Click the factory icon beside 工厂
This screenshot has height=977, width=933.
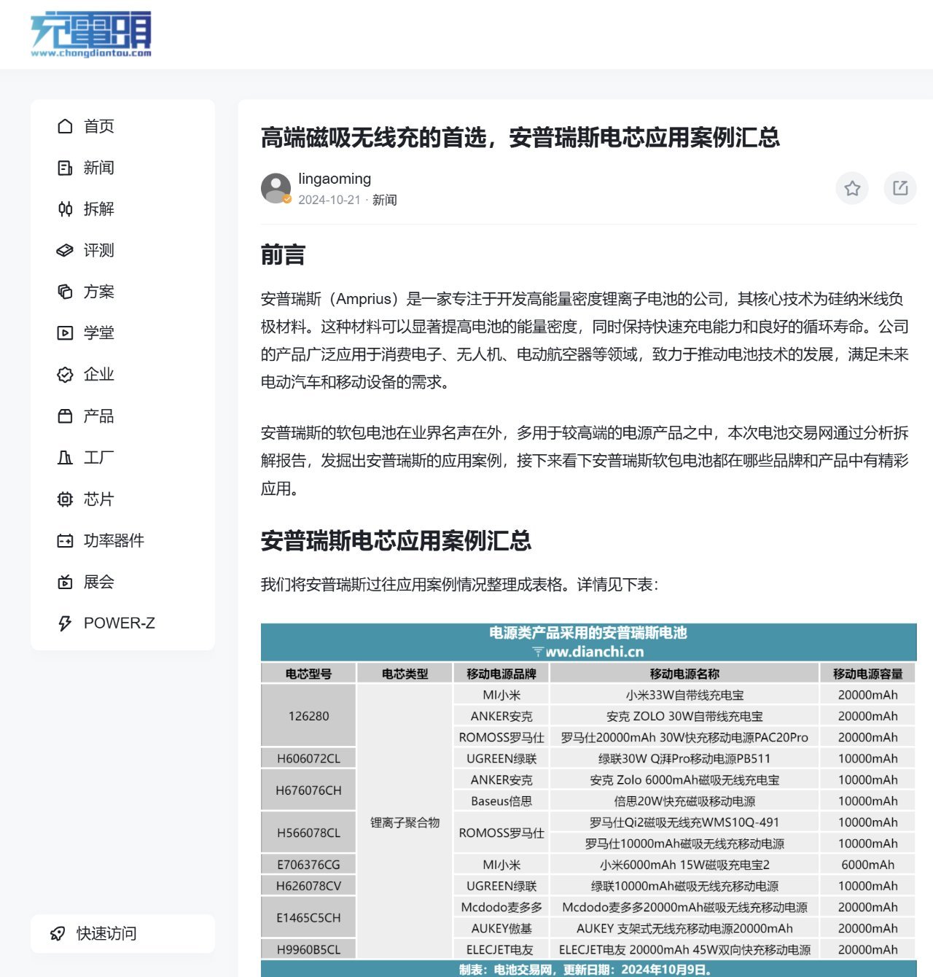[65, 457]
